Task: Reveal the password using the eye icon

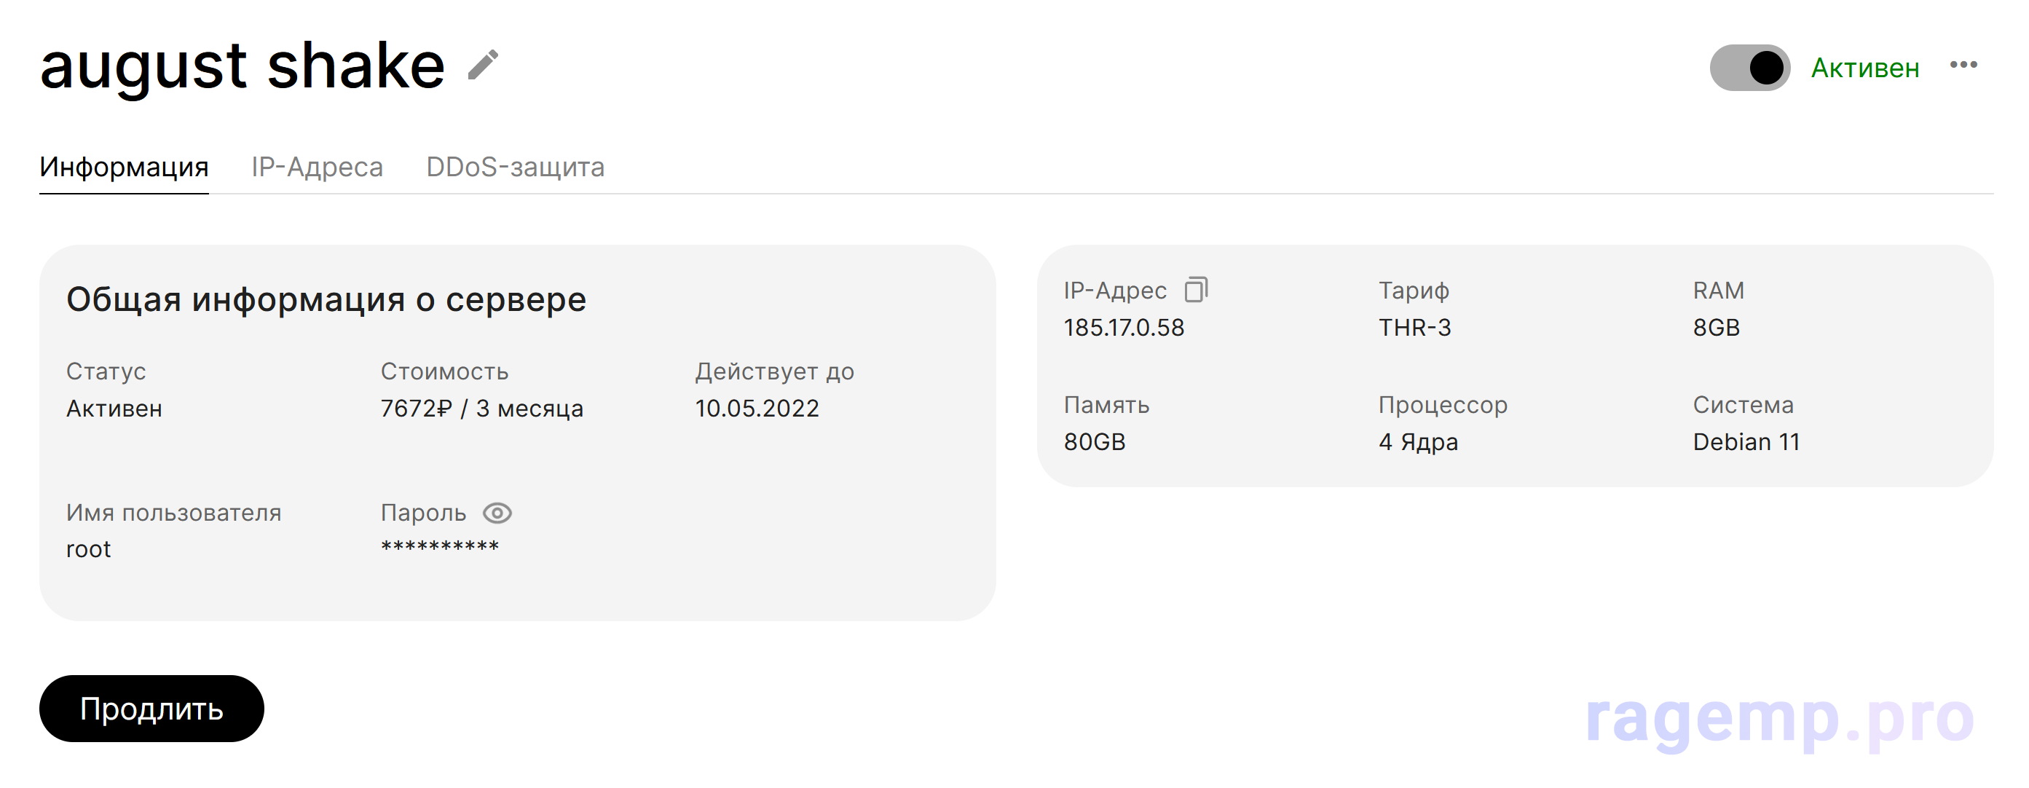Action: [x=497, y=513]
